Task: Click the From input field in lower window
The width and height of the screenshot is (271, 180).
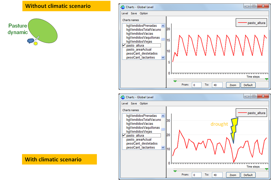Action: (x=196, y=175)
